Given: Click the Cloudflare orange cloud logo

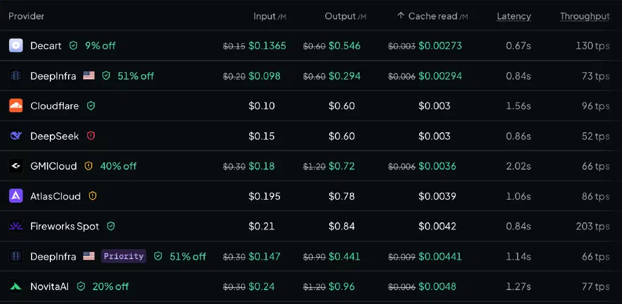Looking at the screenshot, I should point(16,106).
